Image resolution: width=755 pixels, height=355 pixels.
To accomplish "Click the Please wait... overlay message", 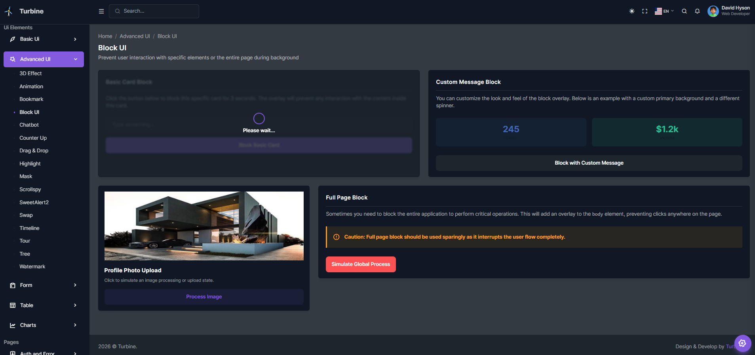I will click(259, 131).
